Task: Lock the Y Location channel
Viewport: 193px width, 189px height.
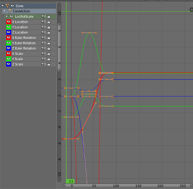Action: click(x=49, y=27)
